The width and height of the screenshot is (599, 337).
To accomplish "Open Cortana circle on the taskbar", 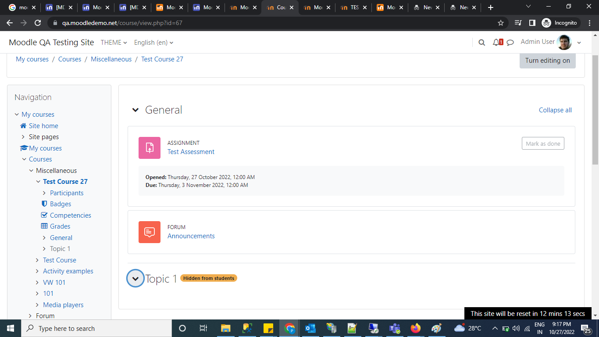I will coord(182,328).
